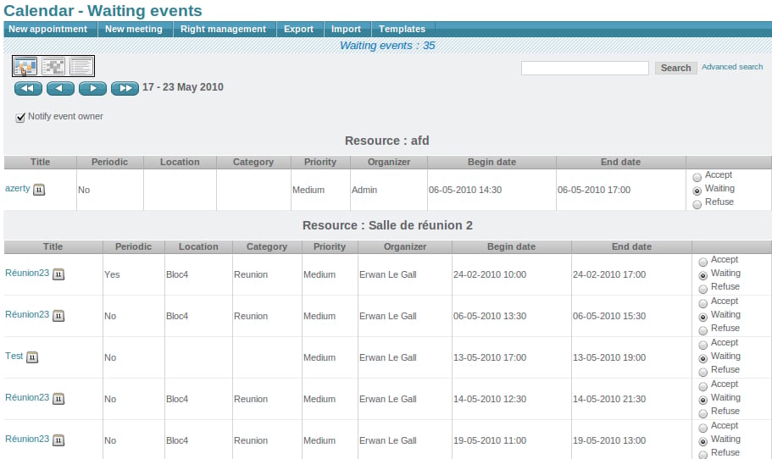Click Begin date header in afd table
Image resolution: width=772 pixels, height=459 pixels.
[x=492, y=162]
